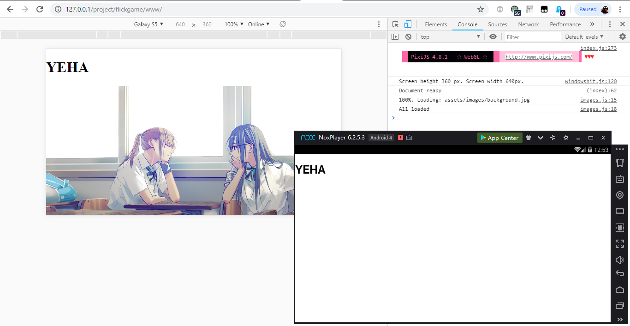The width and height of the screenshot is (630, 326).
Task: Switch to the Performance tab
Action: (x=565, y=24)
